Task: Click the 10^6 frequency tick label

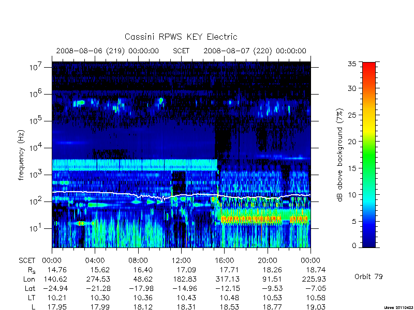Action: 35,94
